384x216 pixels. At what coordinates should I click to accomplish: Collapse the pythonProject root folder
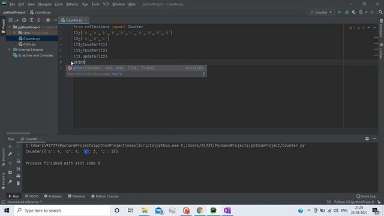point(10,27)
